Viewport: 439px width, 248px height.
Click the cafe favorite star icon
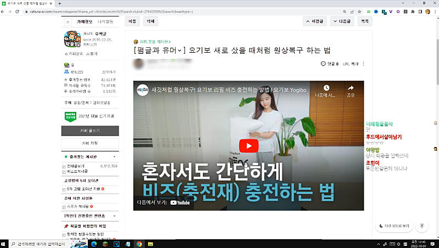(x=67, y=22)
